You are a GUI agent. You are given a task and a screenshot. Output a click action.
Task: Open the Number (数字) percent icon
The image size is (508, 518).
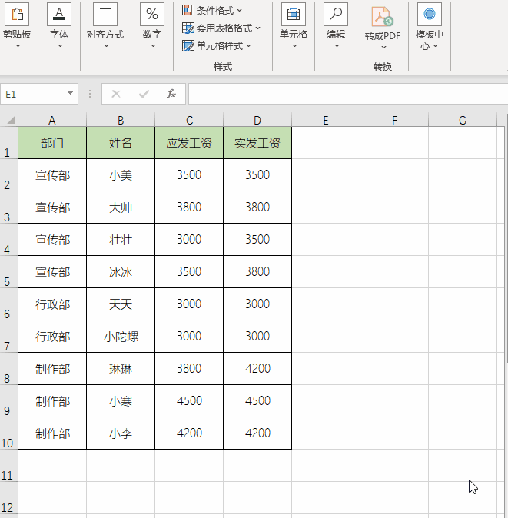point(152,14)
